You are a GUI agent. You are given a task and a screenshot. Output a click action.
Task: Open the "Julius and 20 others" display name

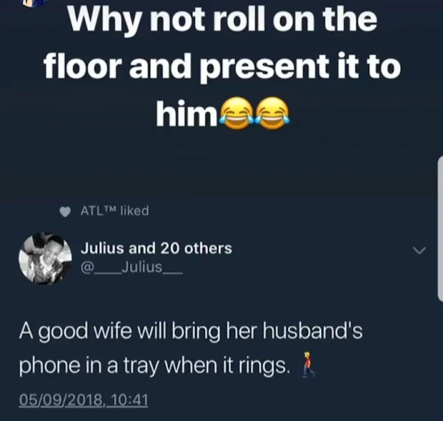point(156,248)
